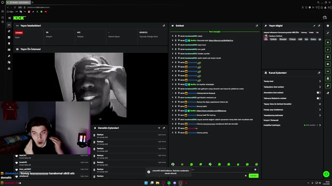Open the trophy icon in the left sidebar
Screen dimensions: 332x186
9,44
